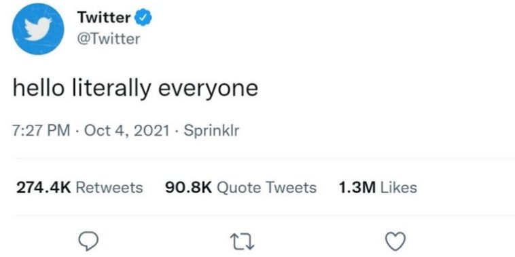Click the 'Quote Tweets' label text

[x=267, y=188]
